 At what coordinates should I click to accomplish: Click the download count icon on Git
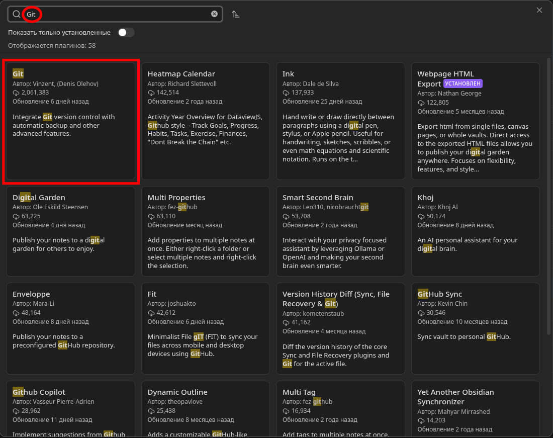[x=16, y=93]
